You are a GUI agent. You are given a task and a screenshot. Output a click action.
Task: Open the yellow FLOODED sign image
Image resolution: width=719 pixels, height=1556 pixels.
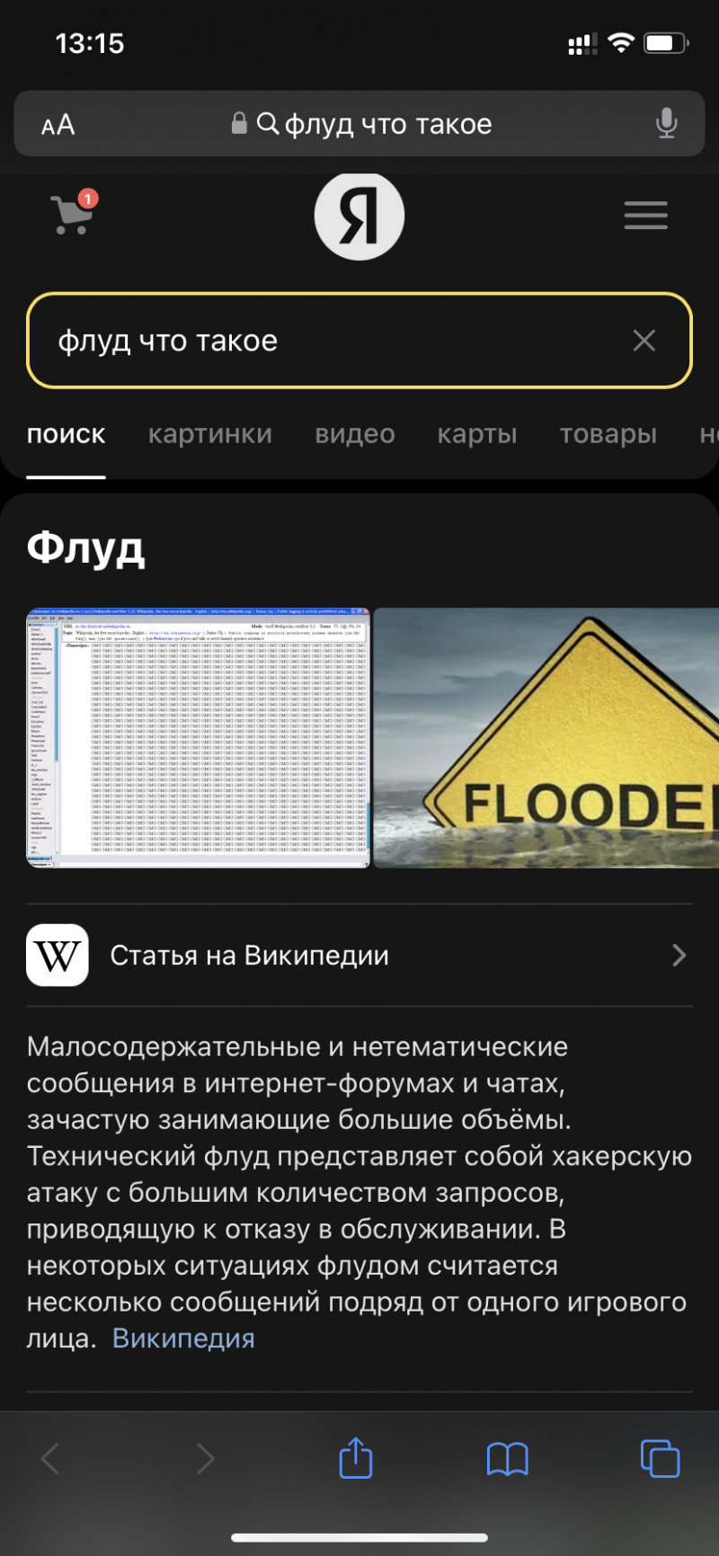click(x=546, y=737)
